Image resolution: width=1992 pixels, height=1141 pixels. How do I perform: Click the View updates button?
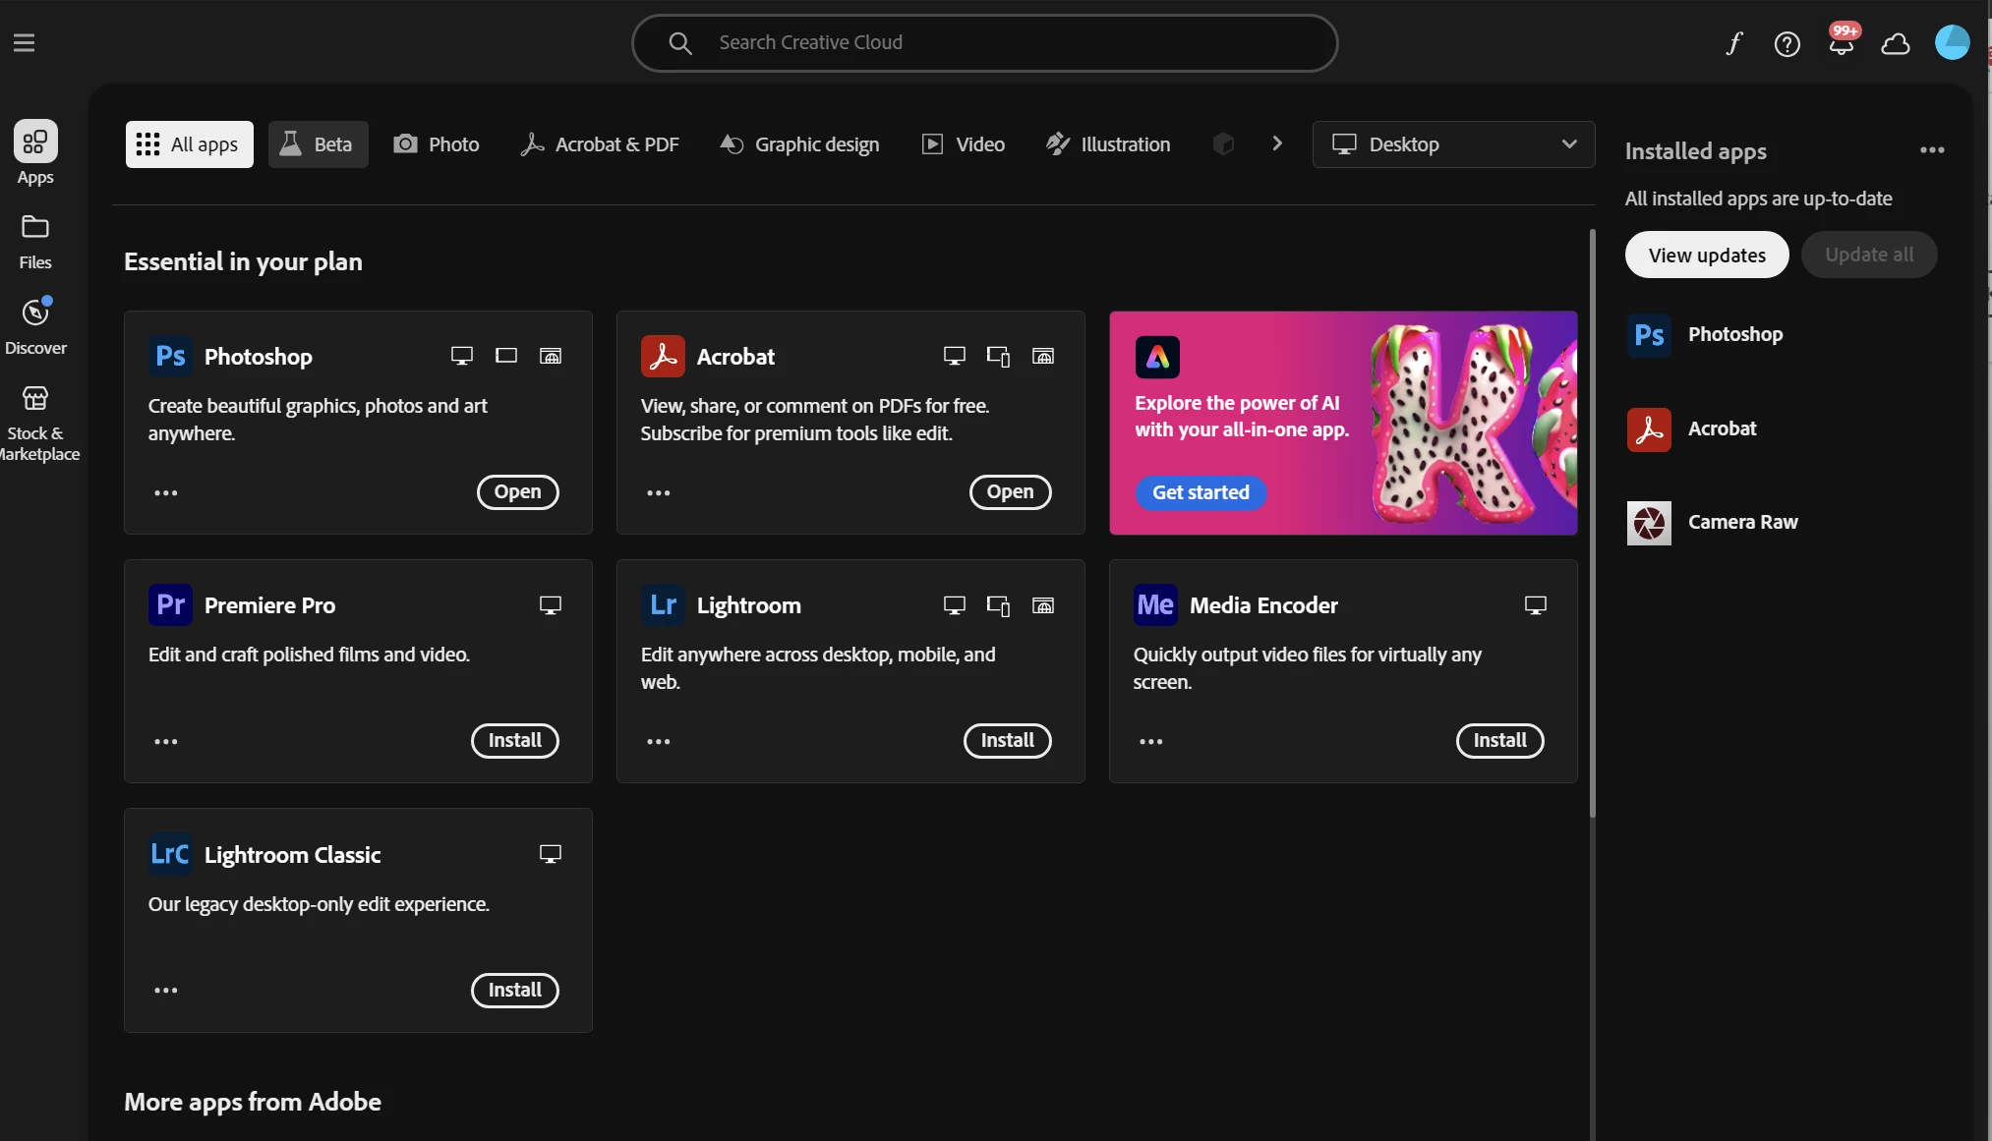tap(1706, 256)
